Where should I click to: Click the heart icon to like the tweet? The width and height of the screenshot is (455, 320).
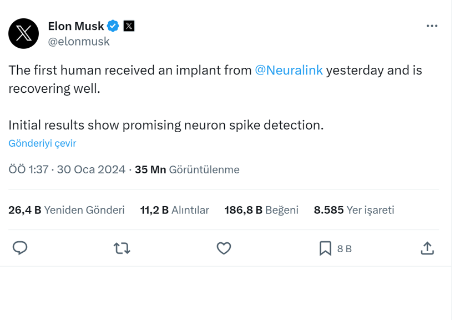(224, 248)
